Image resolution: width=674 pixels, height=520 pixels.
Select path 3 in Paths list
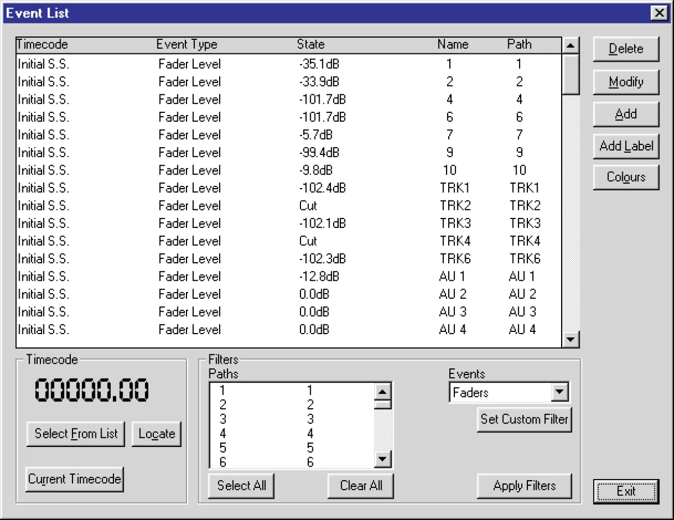pos(292,419)
